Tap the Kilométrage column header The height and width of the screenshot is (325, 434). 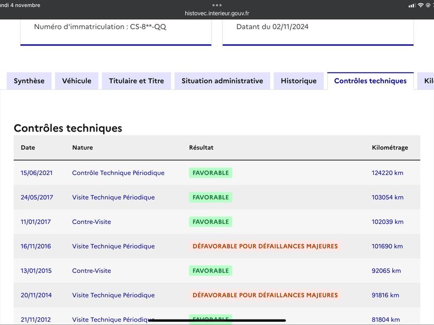pyautogui.click(x=390, y=147)
